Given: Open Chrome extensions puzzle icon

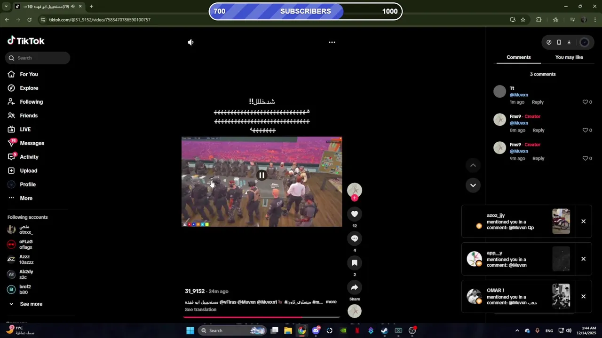Looking at the screenshot, I should [539, 20].
